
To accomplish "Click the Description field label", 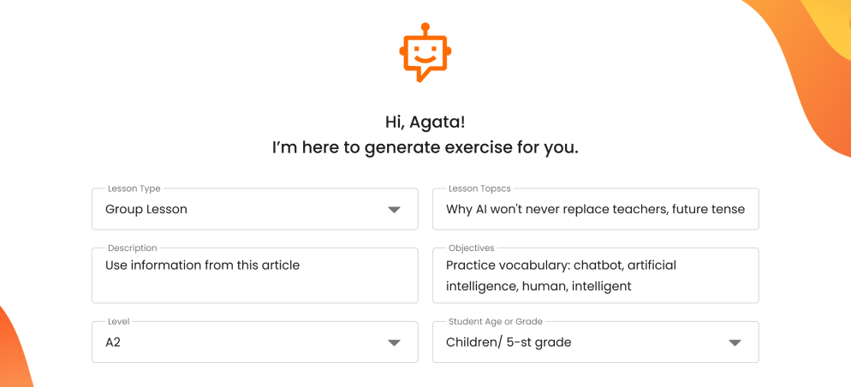I will tap(133, 248).
